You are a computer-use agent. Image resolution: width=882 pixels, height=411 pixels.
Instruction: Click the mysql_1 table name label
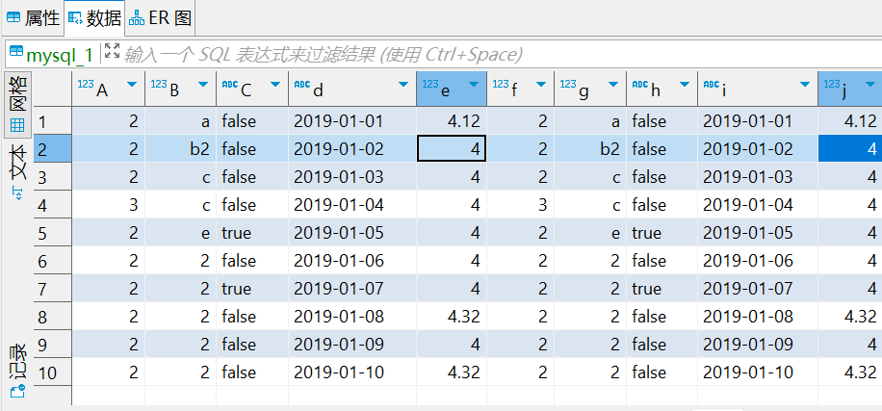(x=60, y=54)
